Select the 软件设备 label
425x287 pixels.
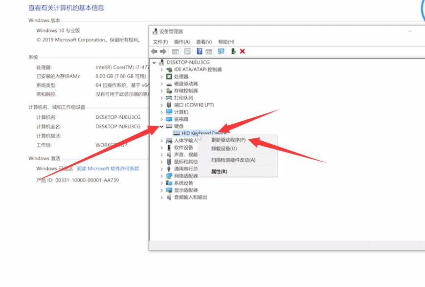click(x=183, y=148)
